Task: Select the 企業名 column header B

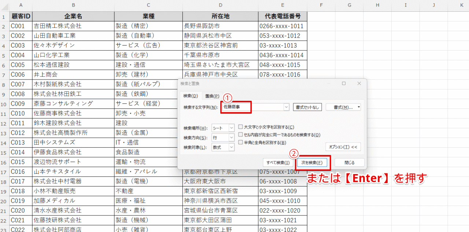Action: tap(73, 5)
